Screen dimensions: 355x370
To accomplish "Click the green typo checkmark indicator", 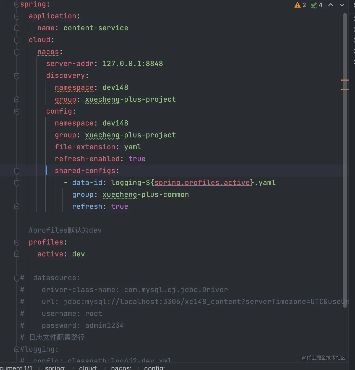I will [314, 5].
